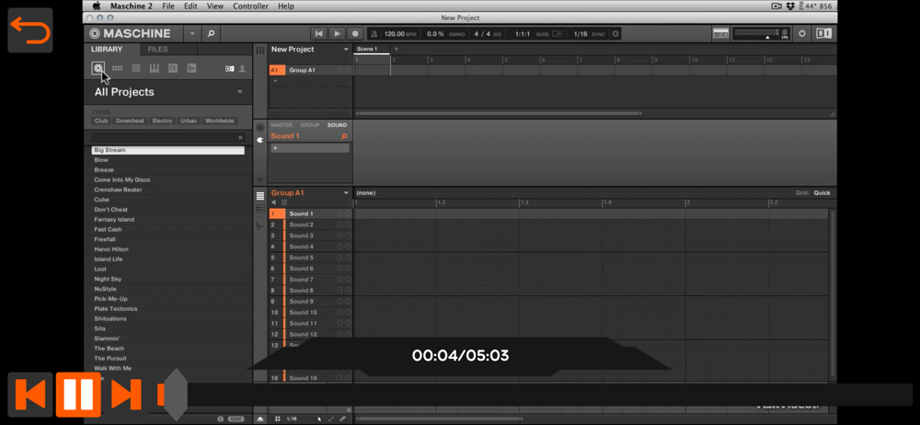Viewport: 920px width, 425px height.
Task: Open the Maschine header dropdown menu
Action: 192,34
